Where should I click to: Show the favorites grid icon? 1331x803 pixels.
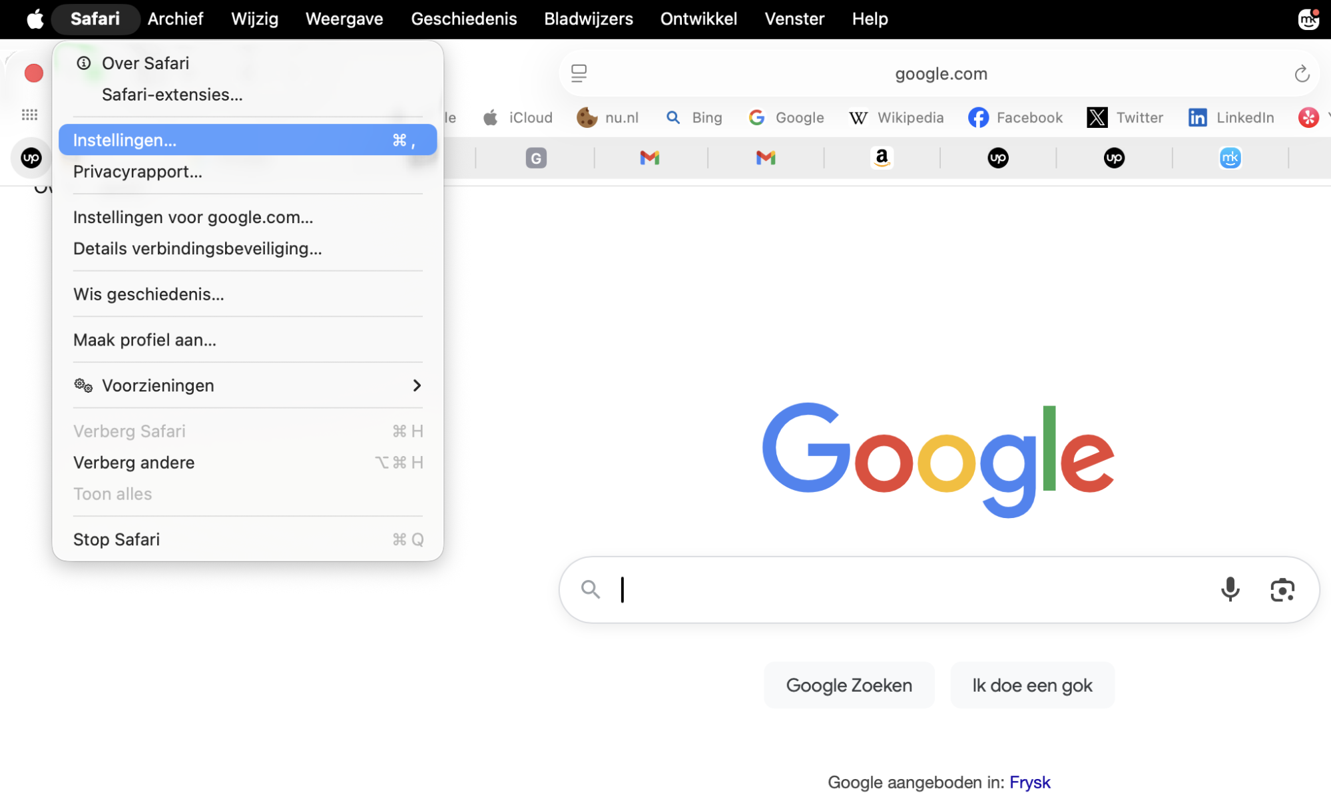click(x=30, y=115)
